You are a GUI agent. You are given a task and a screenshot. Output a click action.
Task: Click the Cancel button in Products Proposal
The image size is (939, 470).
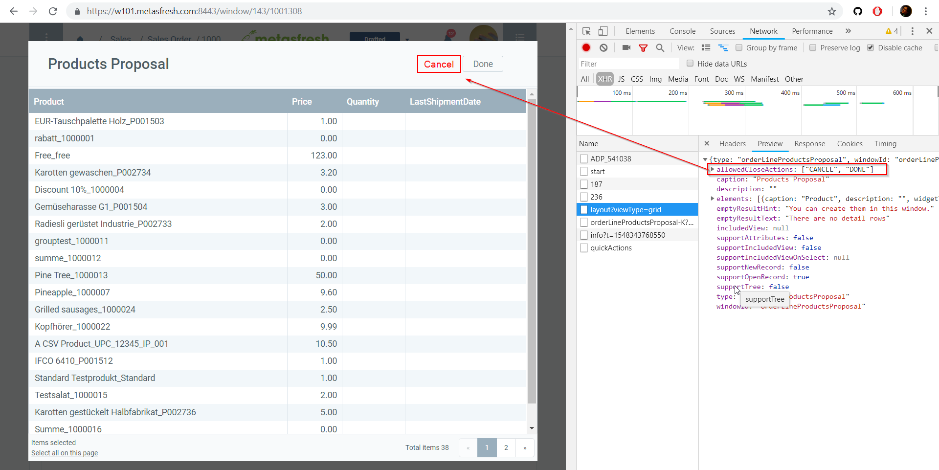click(x=438, y=64)
